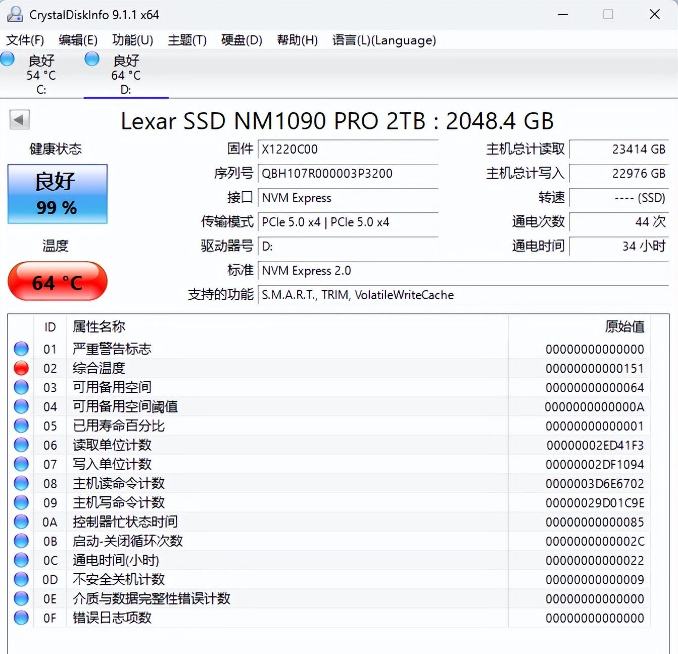Click the 良好 99 % health status button
678x654 pixels.
click(x=57, y=194)
